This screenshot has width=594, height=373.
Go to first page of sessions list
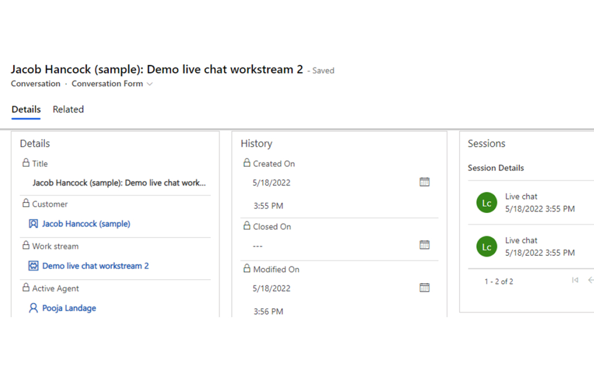pyautogui.click(x=575, y=280)
